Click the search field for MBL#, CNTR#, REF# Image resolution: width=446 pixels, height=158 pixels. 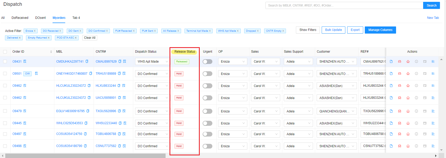pyautogui.click(x=344, y=6)
